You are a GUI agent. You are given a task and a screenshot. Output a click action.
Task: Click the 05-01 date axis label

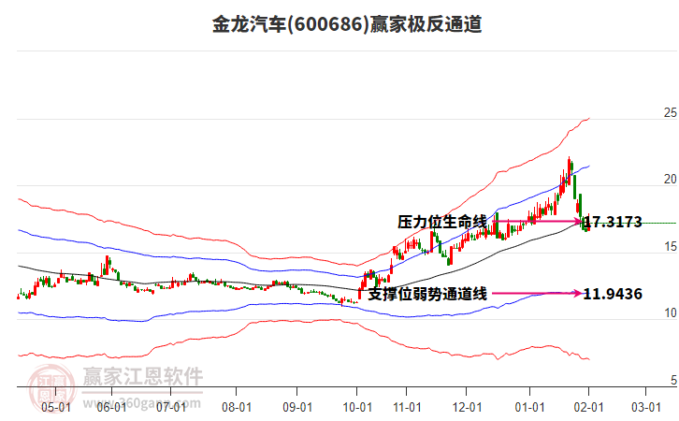point(56,407)
